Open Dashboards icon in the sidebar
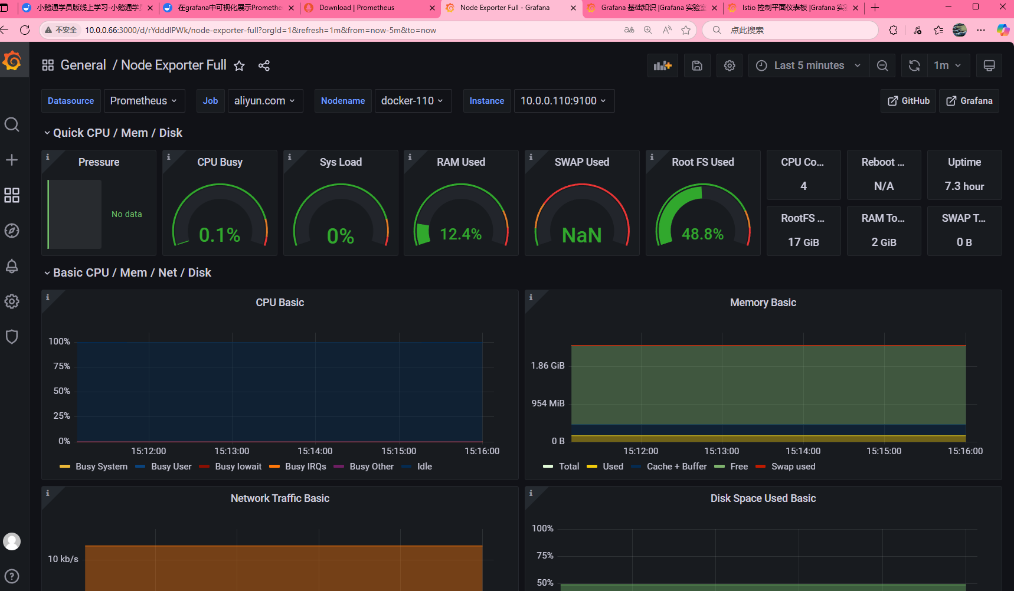Image resolution: width=1014 pixels, height=591 pixels. [12, 195]
